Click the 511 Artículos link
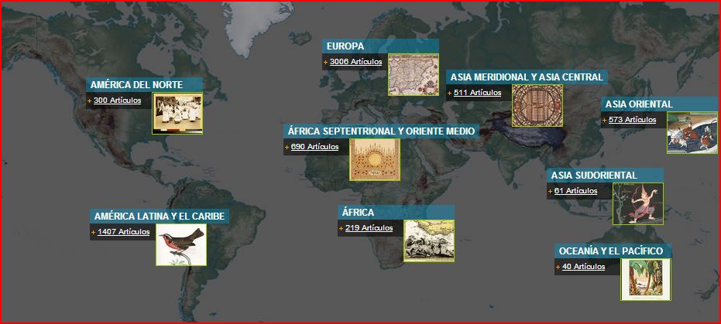The width and height of the screenshot is (721, 324). [477, 93]
